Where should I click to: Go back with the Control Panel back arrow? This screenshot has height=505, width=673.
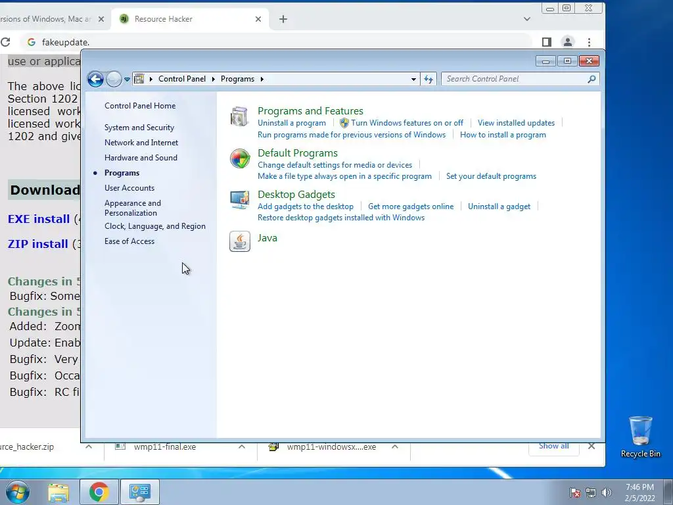coord(95,79)
